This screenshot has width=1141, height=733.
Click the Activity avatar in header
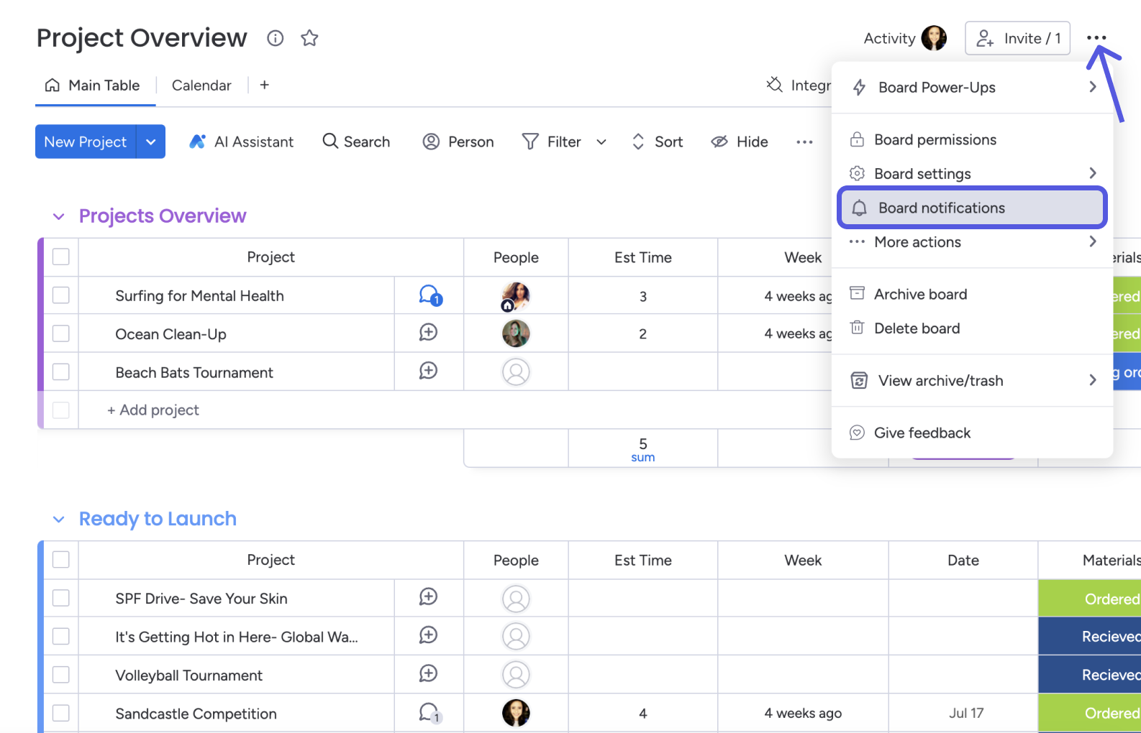[x=934, y=38]
